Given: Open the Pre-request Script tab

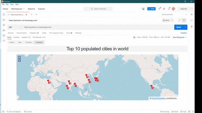Looking at the screenshot, I should (x=56, y=33).
